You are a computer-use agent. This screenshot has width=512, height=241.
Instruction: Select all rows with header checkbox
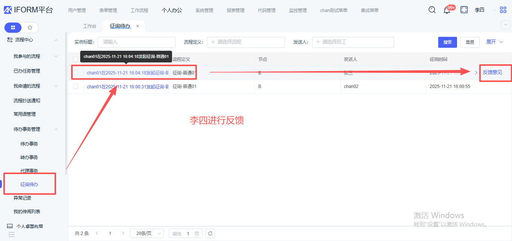tap(76, 59)
